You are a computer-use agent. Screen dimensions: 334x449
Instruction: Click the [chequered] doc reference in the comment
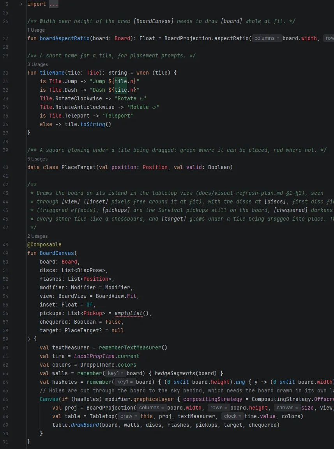pos(291,210)
